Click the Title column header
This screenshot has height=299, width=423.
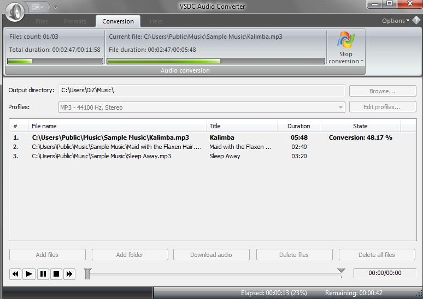coord(242,126)
